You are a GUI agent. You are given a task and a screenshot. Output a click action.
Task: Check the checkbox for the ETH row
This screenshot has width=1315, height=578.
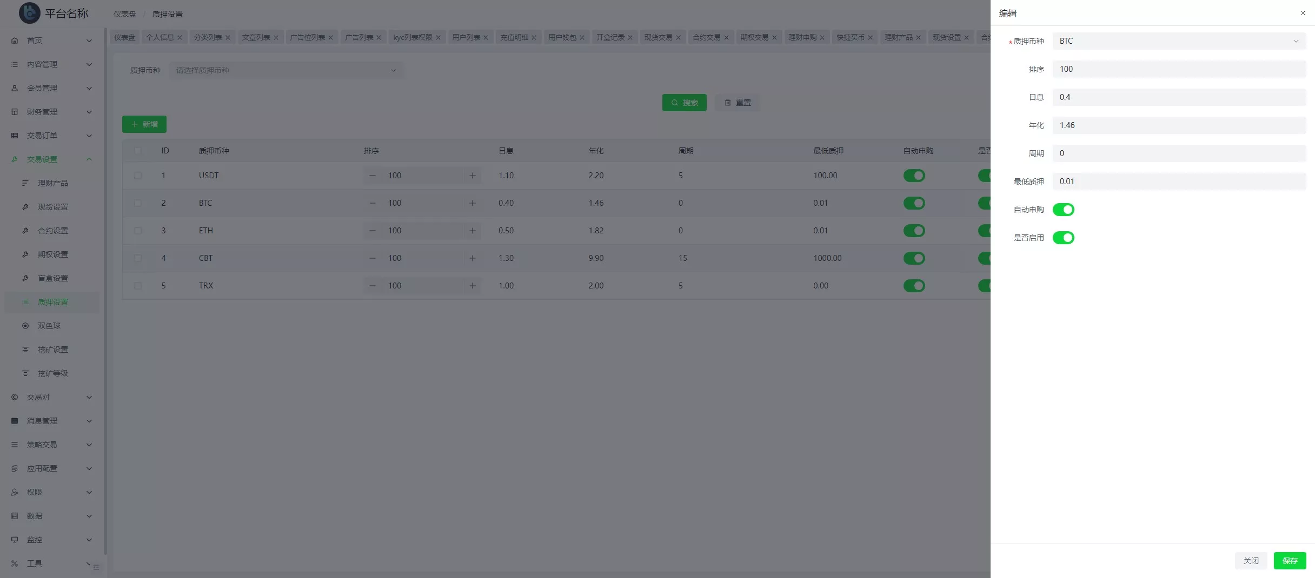[x=138, y=231]
